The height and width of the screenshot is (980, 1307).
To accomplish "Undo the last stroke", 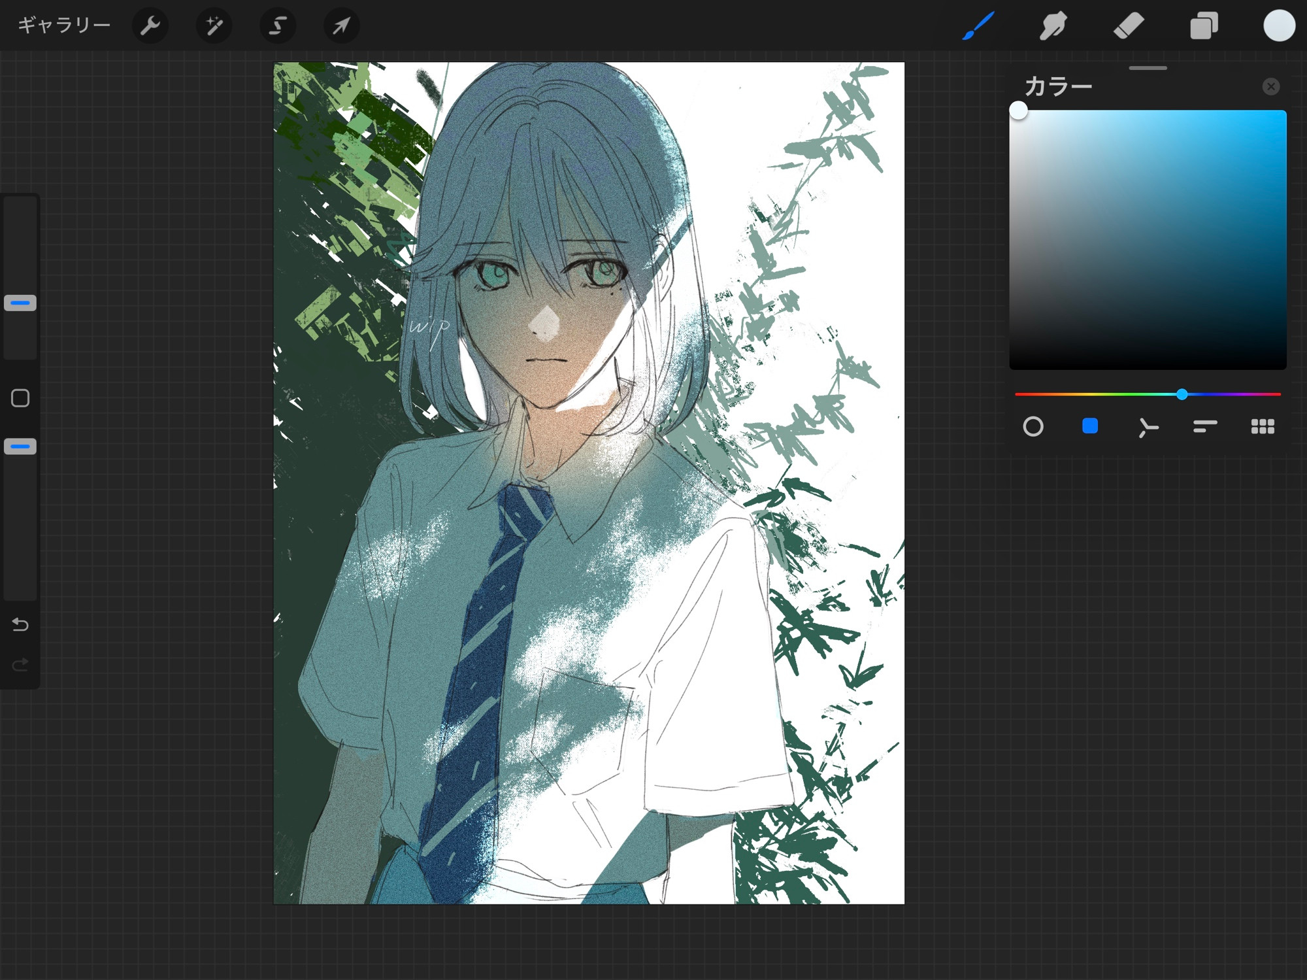I will [20, 625].
